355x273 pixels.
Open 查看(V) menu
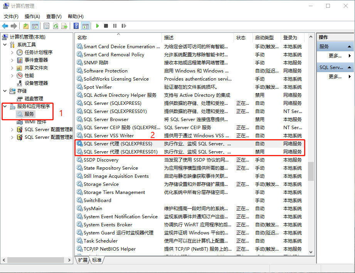54,17
